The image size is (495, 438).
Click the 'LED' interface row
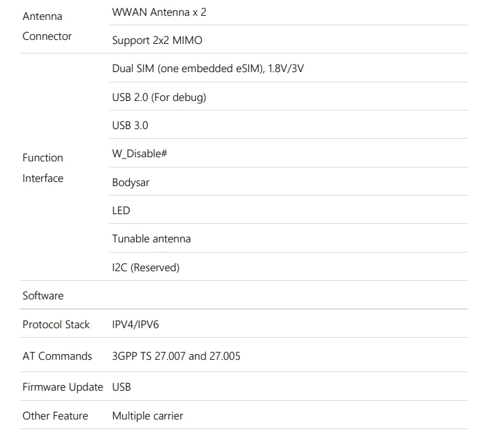(121, 211)
